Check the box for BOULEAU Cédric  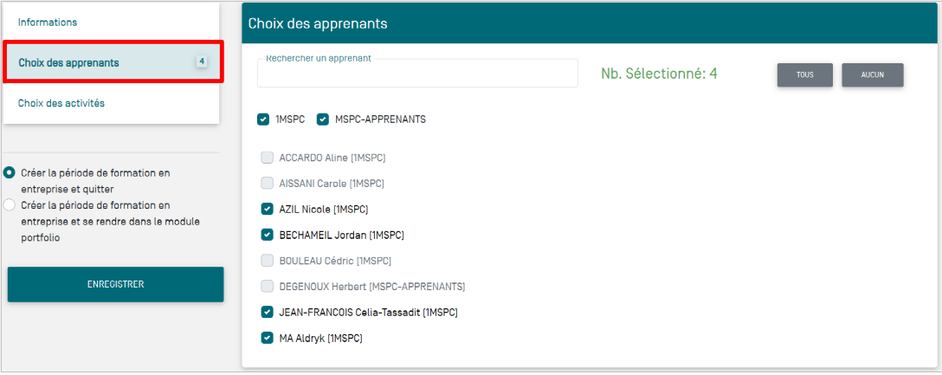268,261
